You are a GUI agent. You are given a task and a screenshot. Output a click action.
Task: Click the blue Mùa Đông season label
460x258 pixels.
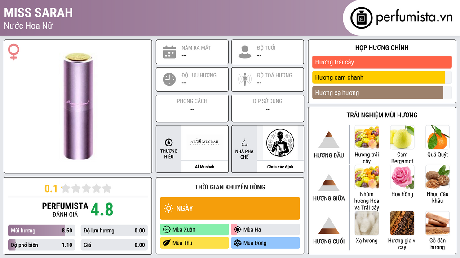pos(265,243)
